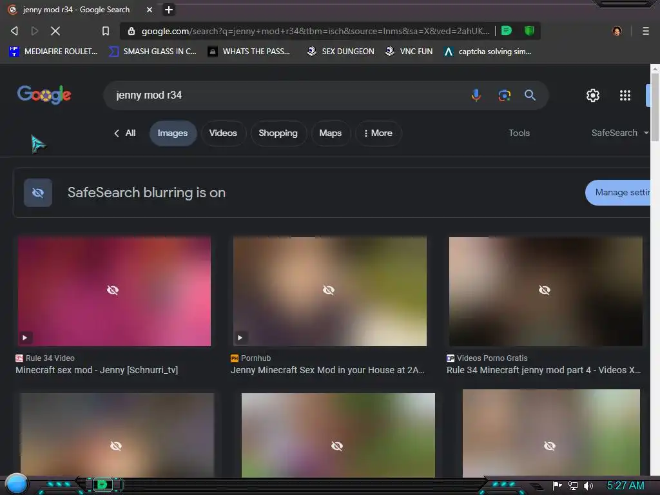This screenshot has width=660, height=495.
Task: Open the Tools options
Action: click(x=519, y=133)
